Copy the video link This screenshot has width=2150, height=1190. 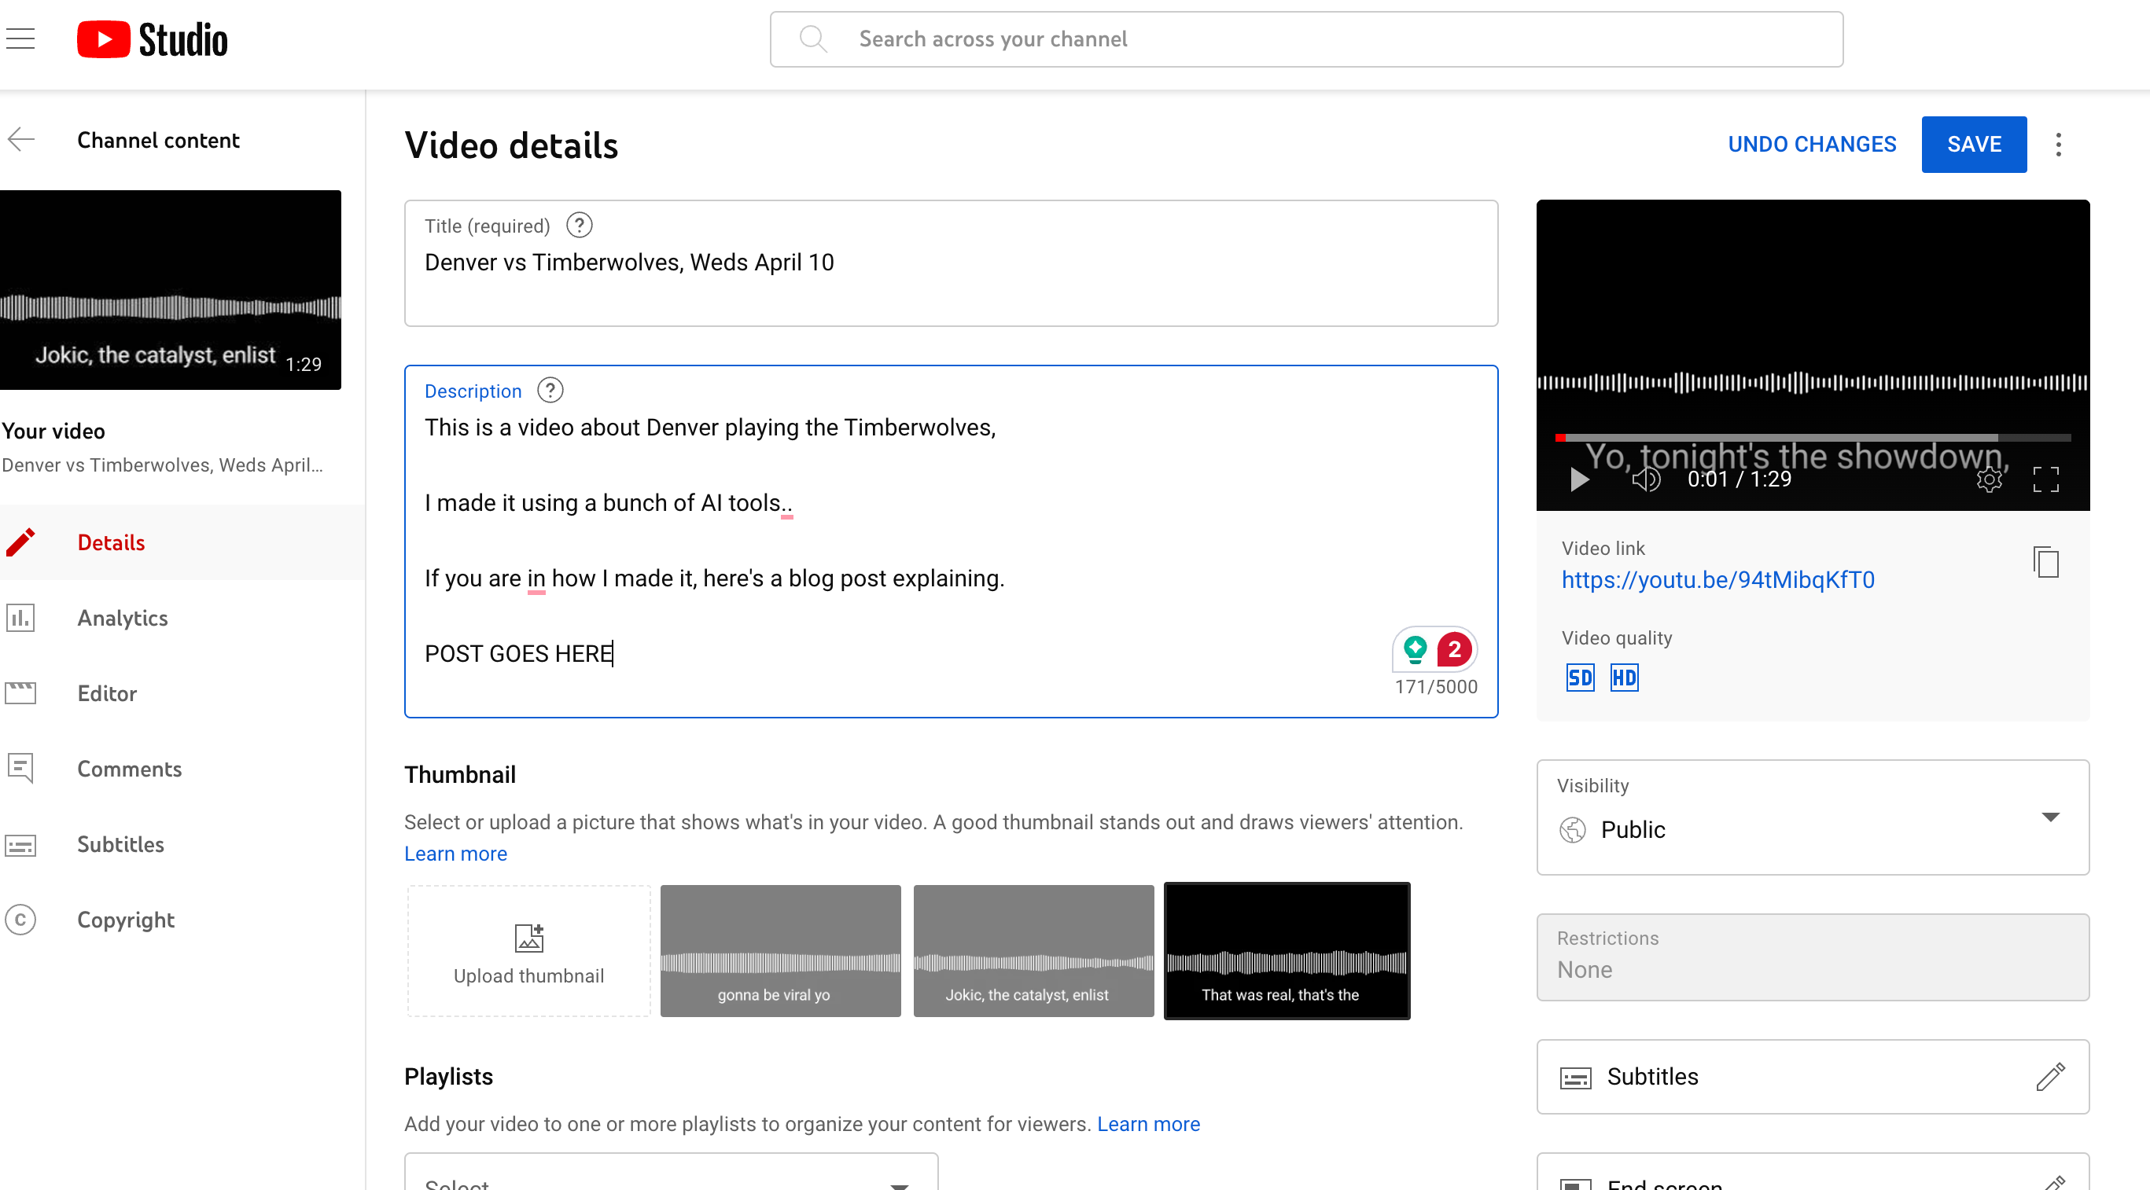click(x=2045, y=562)
